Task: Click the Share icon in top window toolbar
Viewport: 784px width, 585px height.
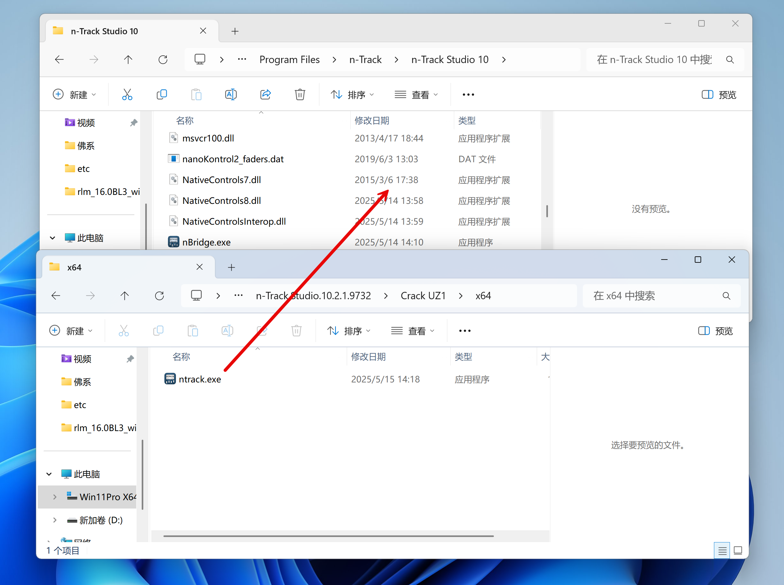Action: click(265, 94)
